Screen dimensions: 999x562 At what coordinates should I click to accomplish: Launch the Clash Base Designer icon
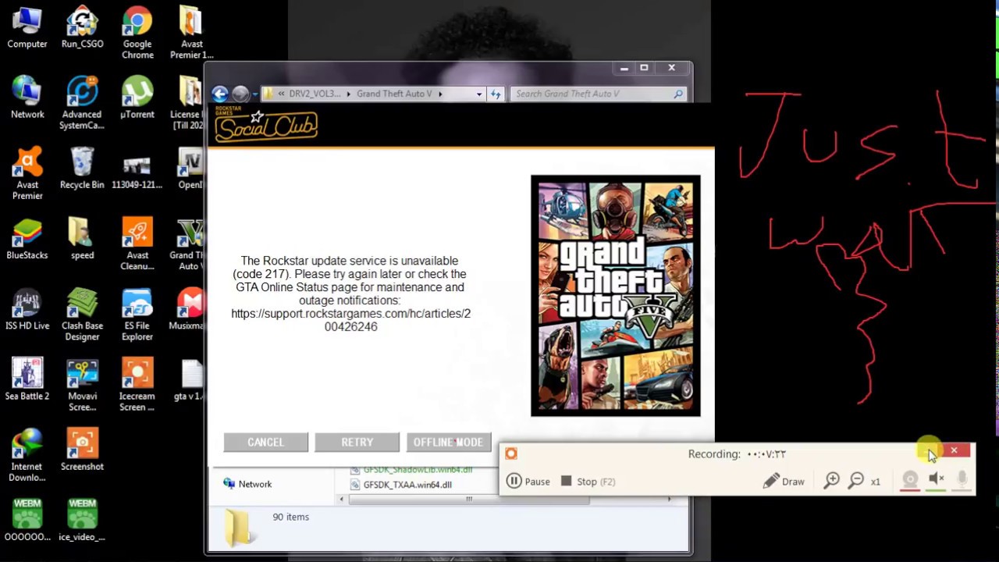click(x=82, y=314)
